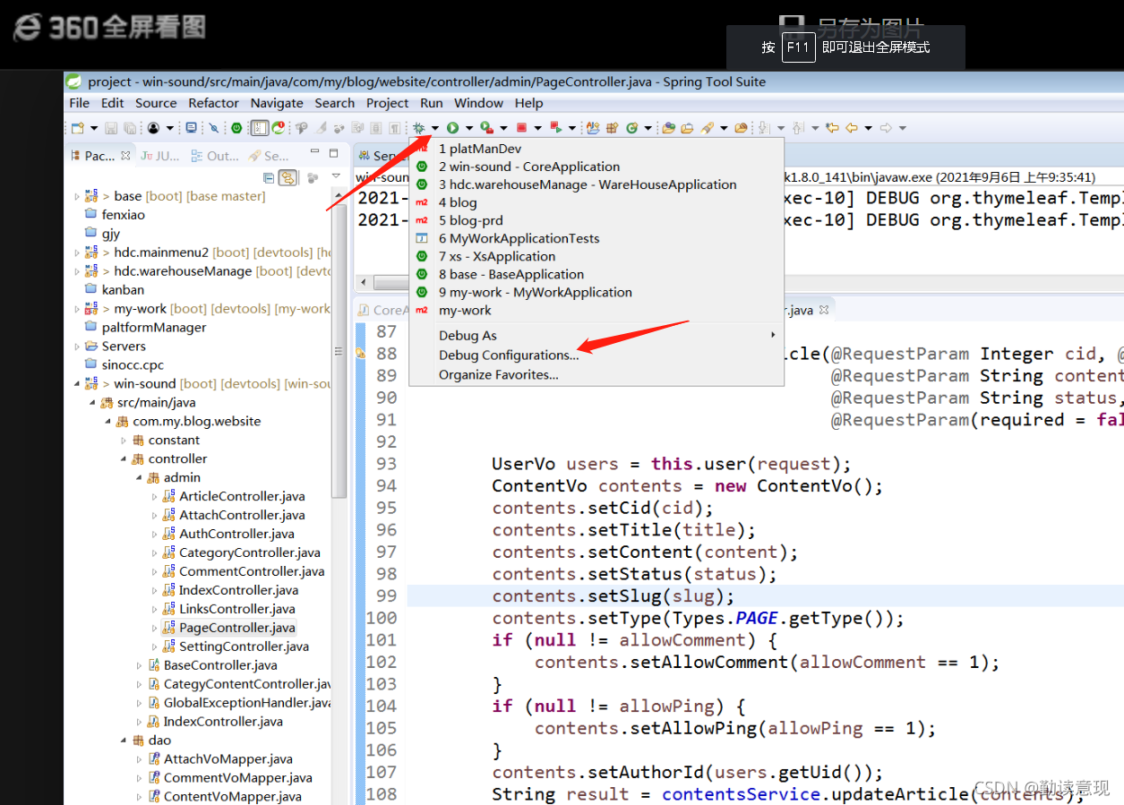Click the Save All icon
The width and height of the screenshot is (1124, 805).
coord(130,128)
